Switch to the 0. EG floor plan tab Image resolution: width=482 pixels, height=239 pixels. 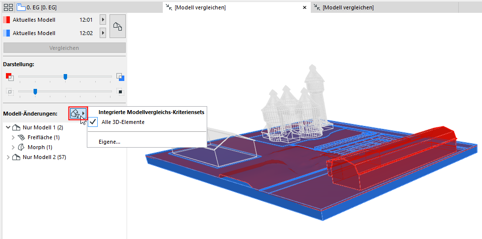click(x=89, y=7)
